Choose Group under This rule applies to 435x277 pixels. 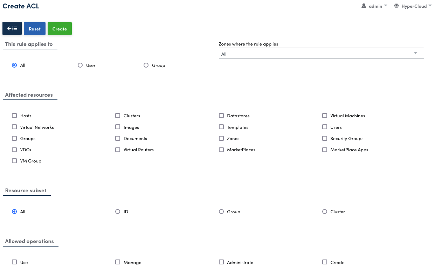tap(146, 65)
